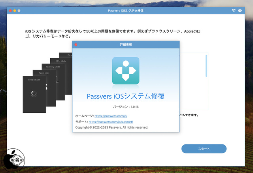The height and width of the screenshot is (173, 253).
Task: Click the ホームページ label
Action: [x=85, y=116]
